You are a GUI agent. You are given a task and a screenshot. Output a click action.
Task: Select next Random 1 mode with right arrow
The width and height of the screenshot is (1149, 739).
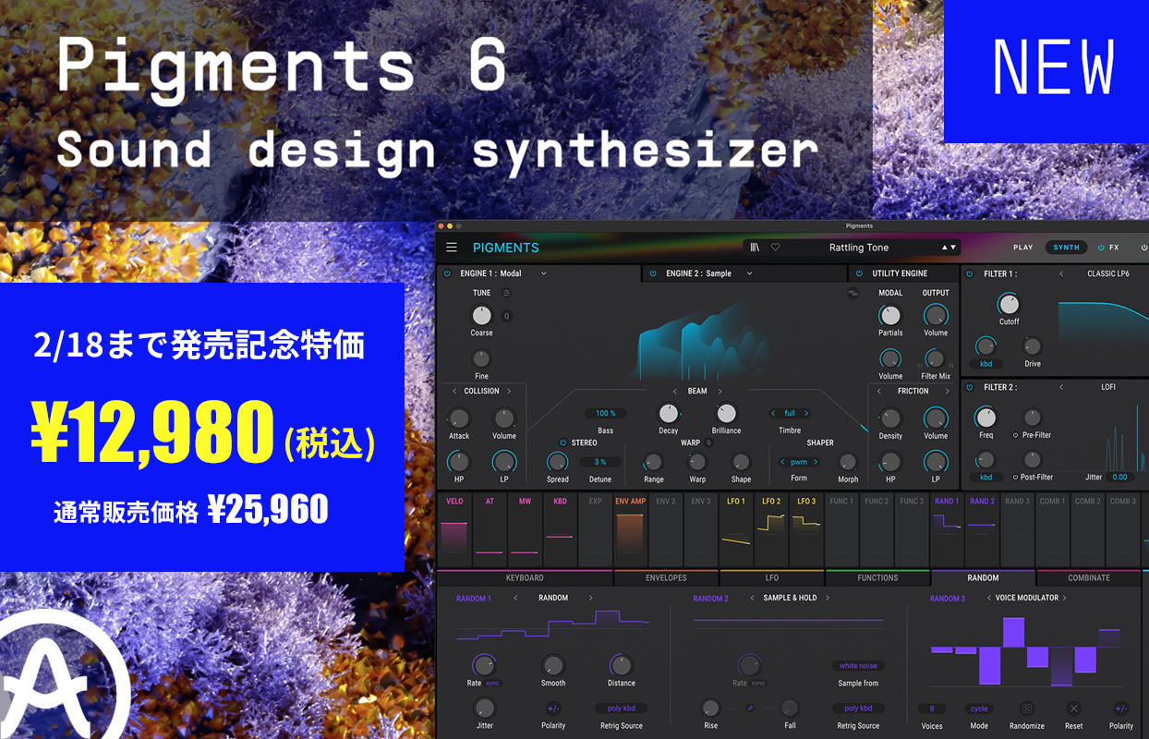(x=591, y=599)
